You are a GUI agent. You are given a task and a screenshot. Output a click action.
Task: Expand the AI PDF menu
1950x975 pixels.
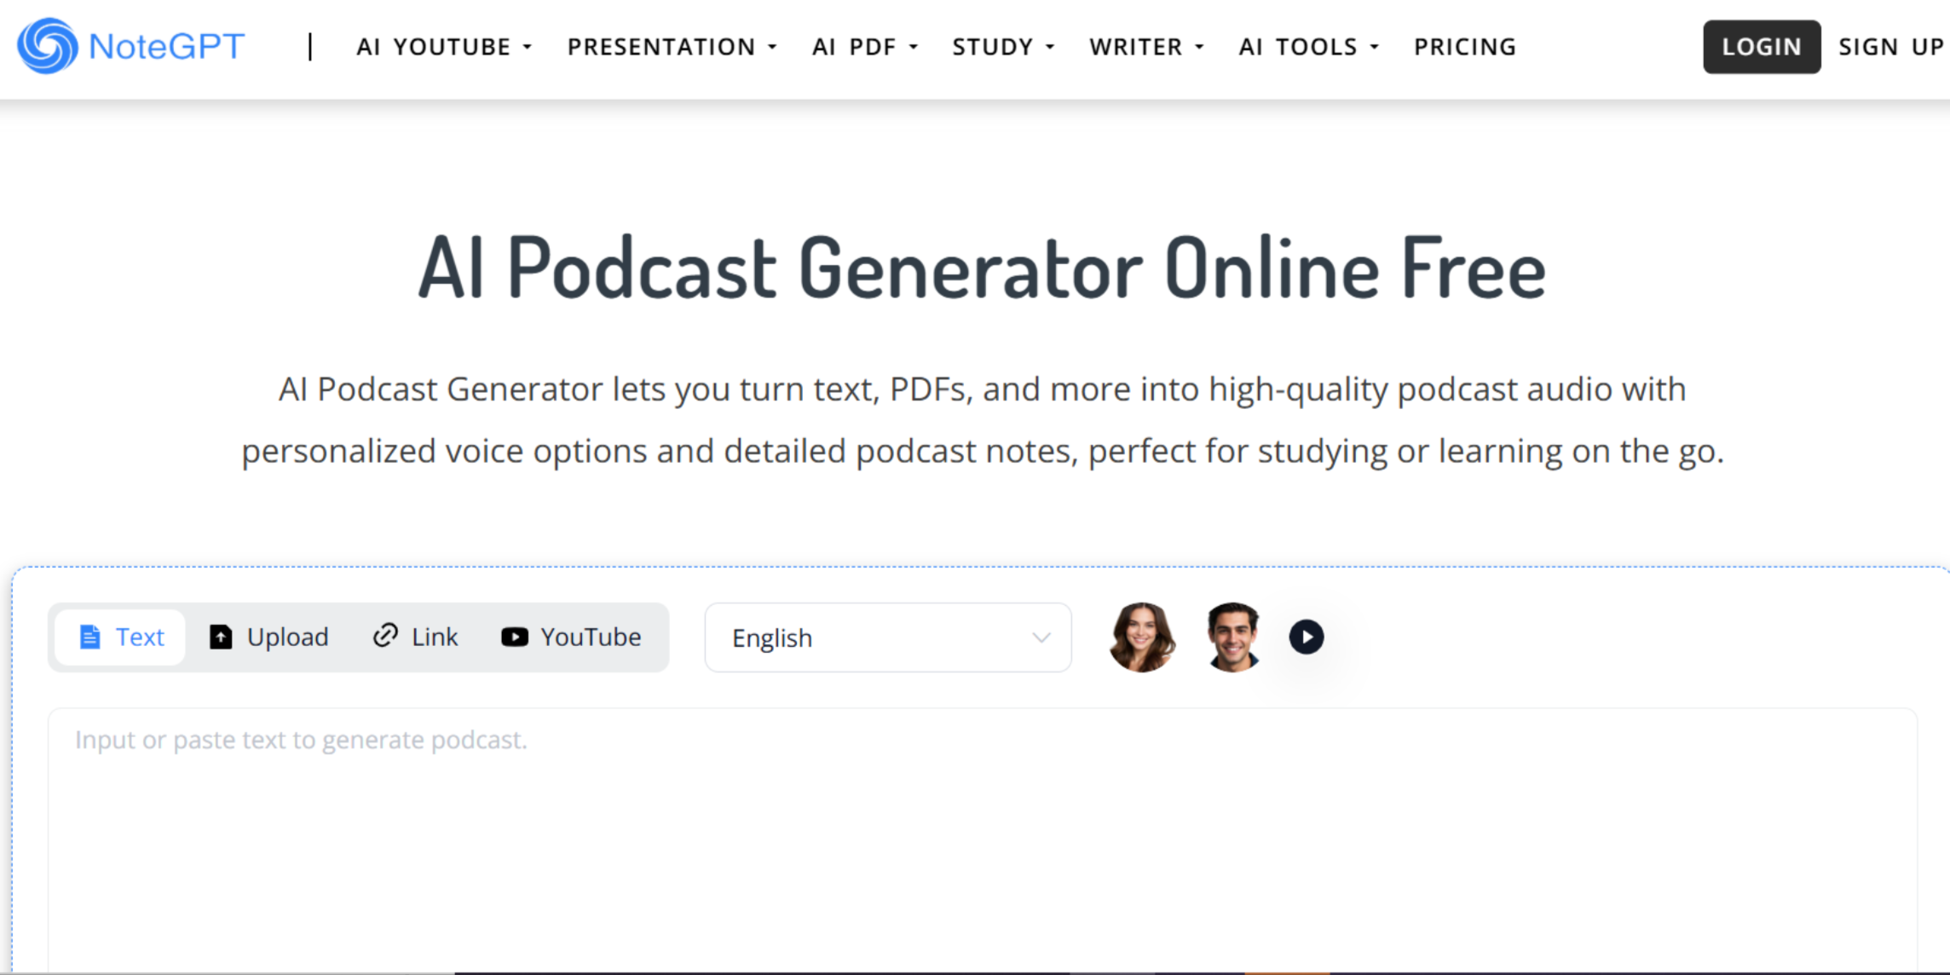tap(864, 47)
